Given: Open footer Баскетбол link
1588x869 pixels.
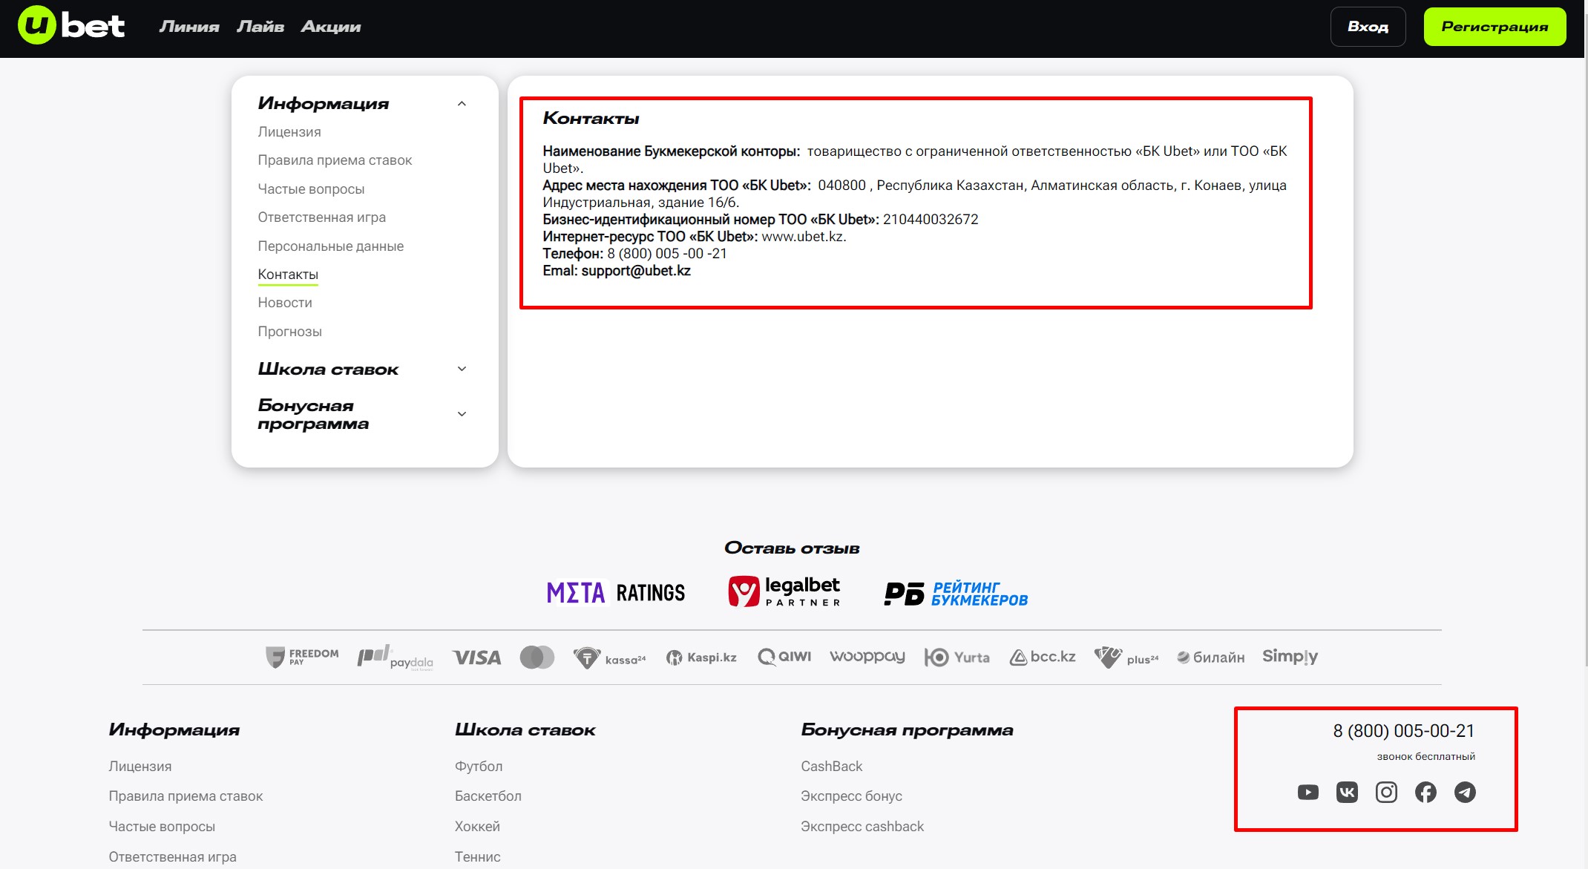Looking at the screenshot, I should pyautogui.click(x=488, y=796).
